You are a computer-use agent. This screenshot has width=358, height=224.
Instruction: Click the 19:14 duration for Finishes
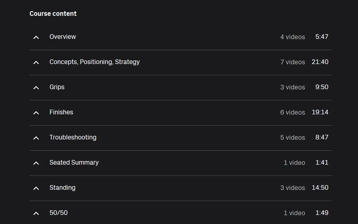click(320, 112)
